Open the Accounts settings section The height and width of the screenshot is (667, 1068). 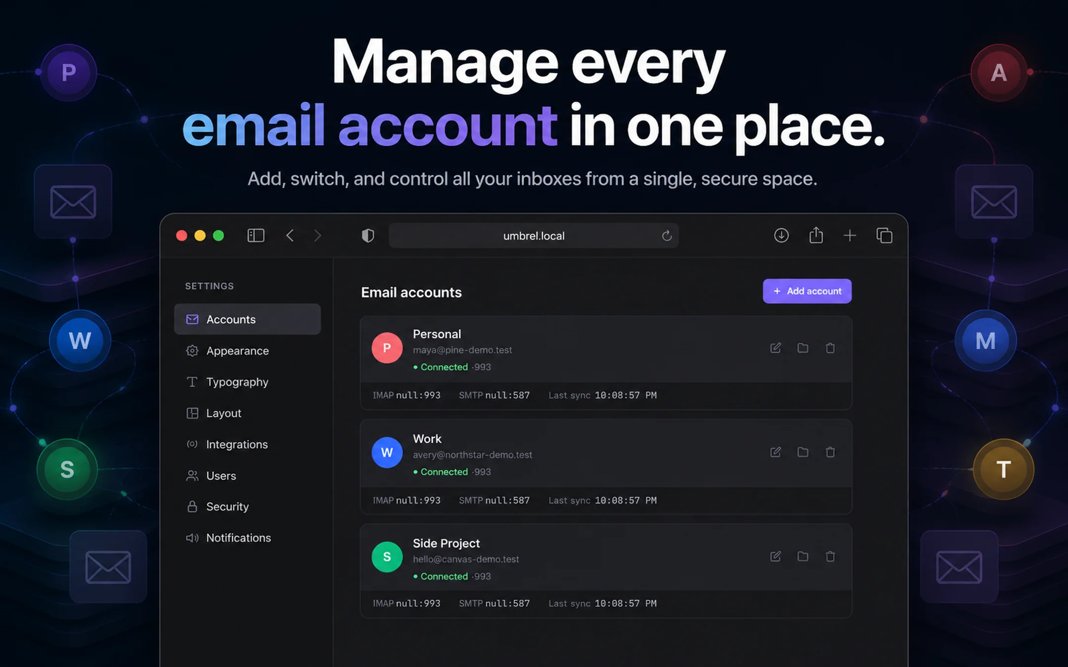click(x=247, y=319)
